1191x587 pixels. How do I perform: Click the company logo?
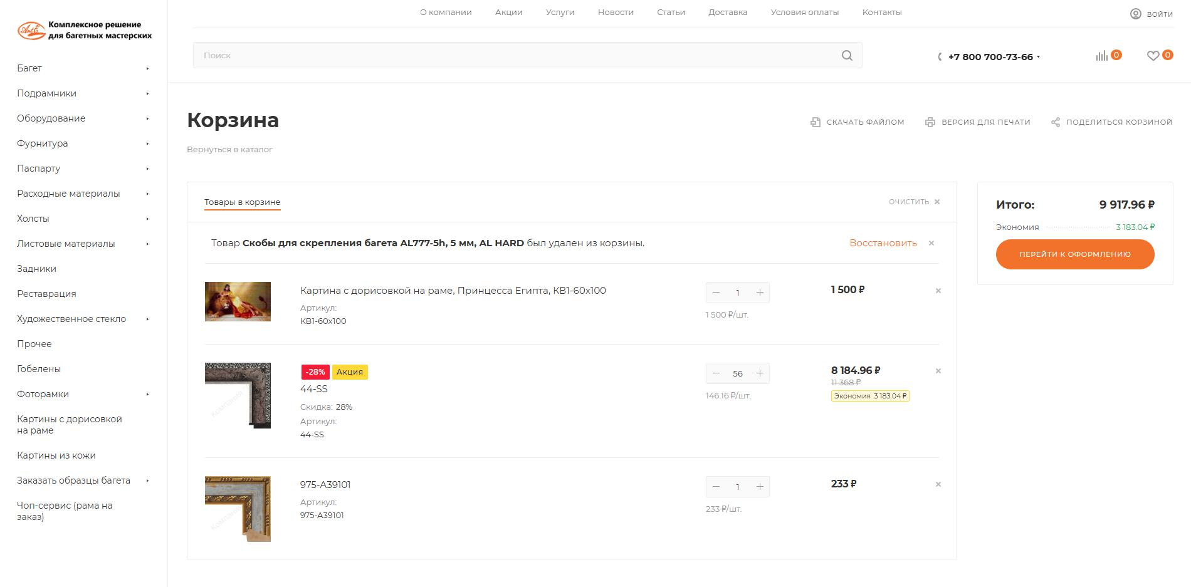pos(85,30)
